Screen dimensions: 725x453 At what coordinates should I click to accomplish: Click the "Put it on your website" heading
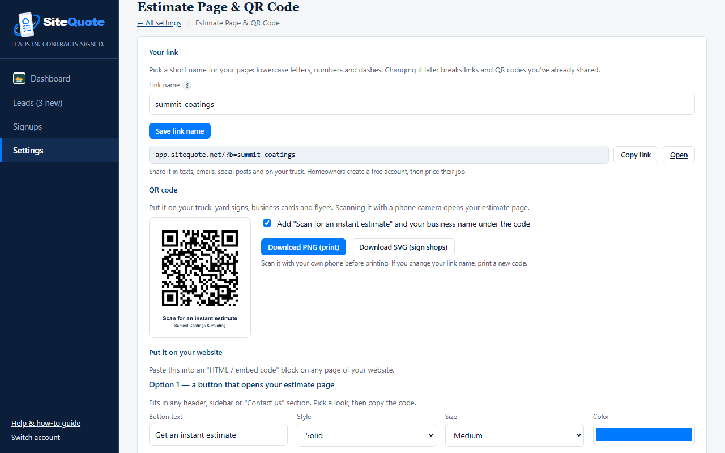coord(186,352)
